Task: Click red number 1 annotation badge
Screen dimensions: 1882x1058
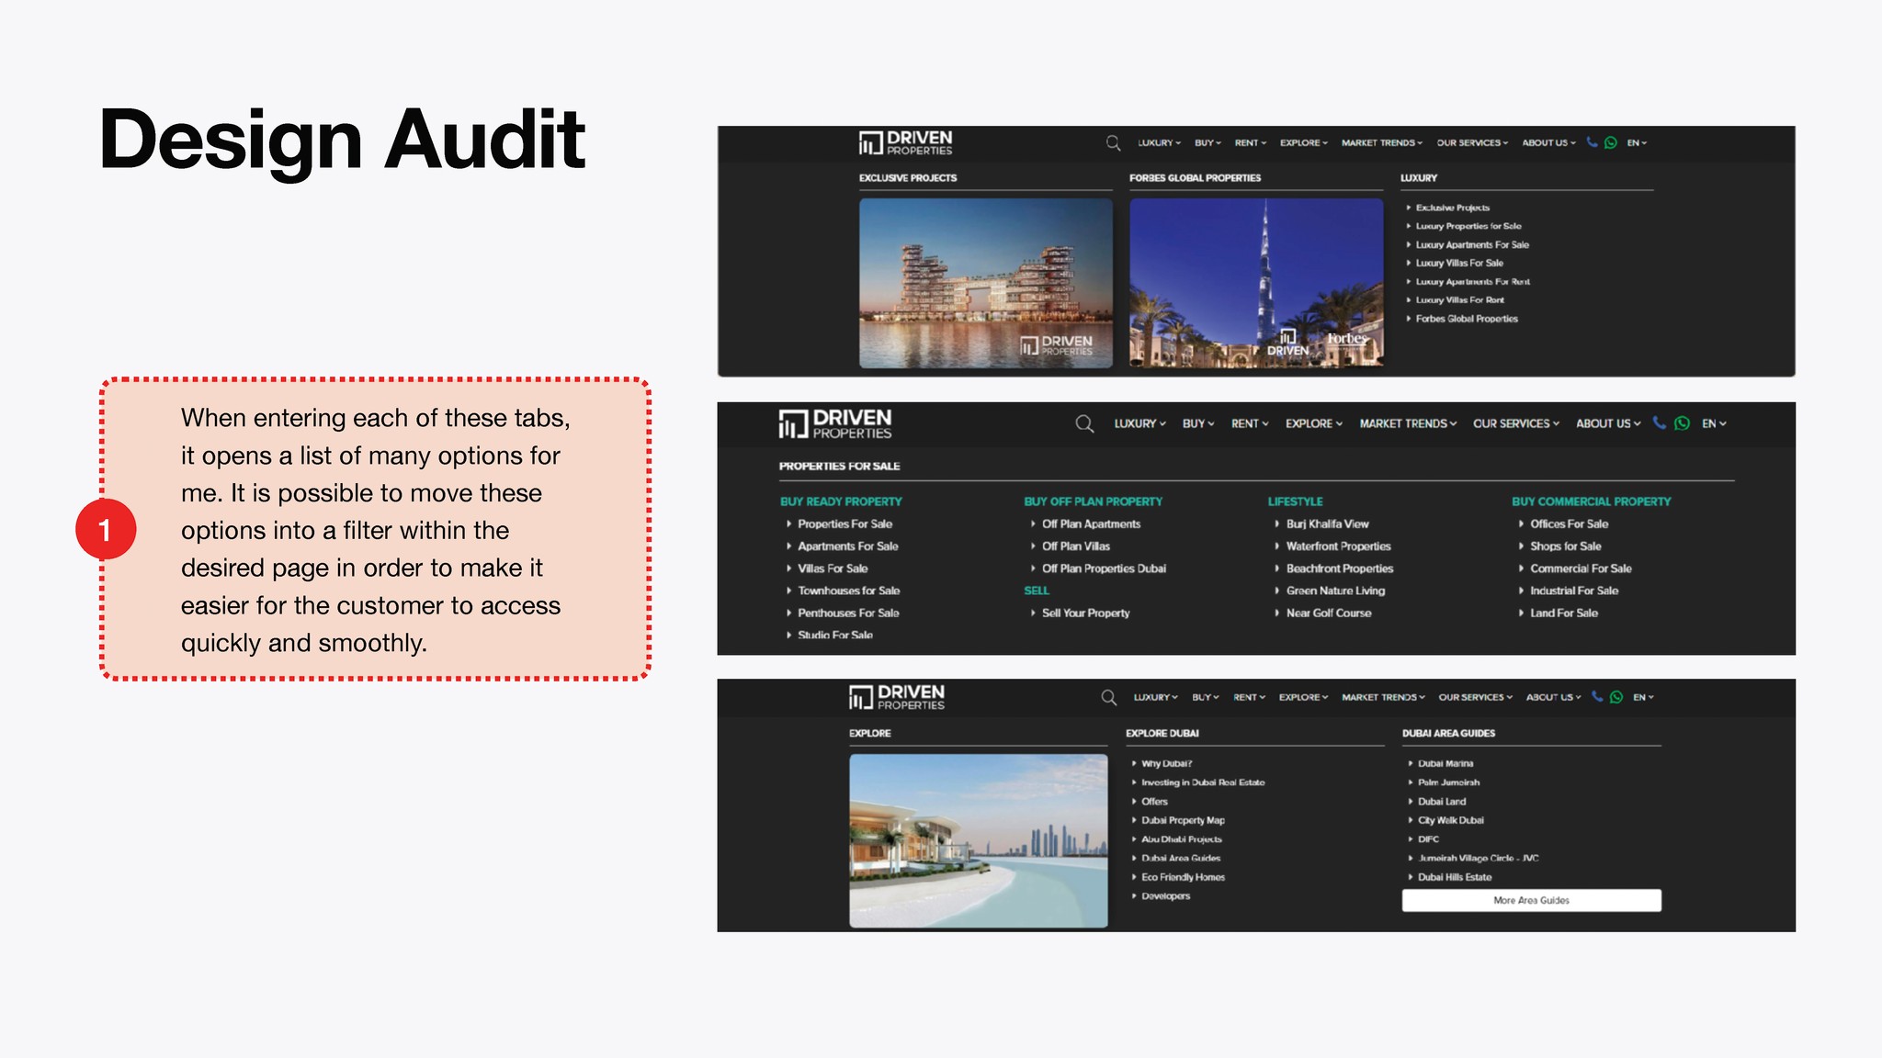Action: click(106, 530)
